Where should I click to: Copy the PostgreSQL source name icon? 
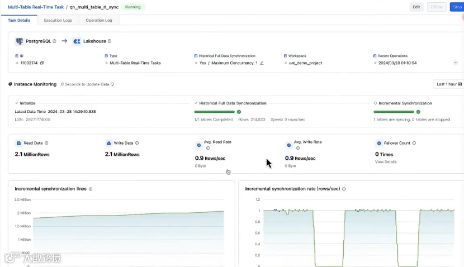(x=54, y=41)
